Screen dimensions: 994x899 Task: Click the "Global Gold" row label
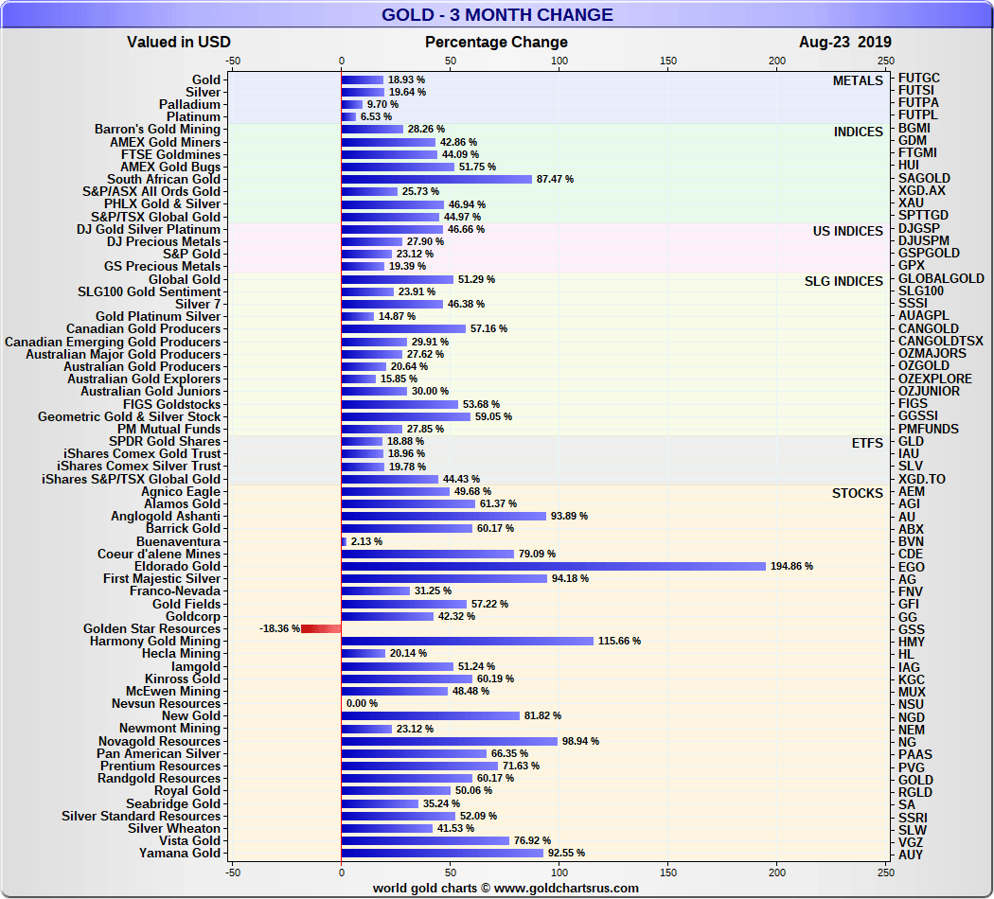tap(185, 279)
